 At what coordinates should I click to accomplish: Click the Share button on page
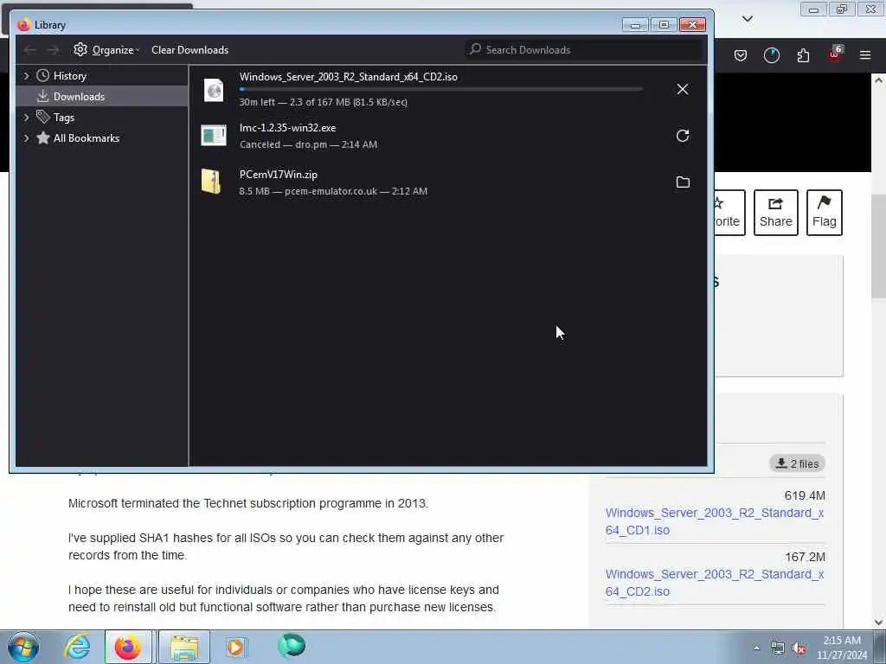pos(776,213)
